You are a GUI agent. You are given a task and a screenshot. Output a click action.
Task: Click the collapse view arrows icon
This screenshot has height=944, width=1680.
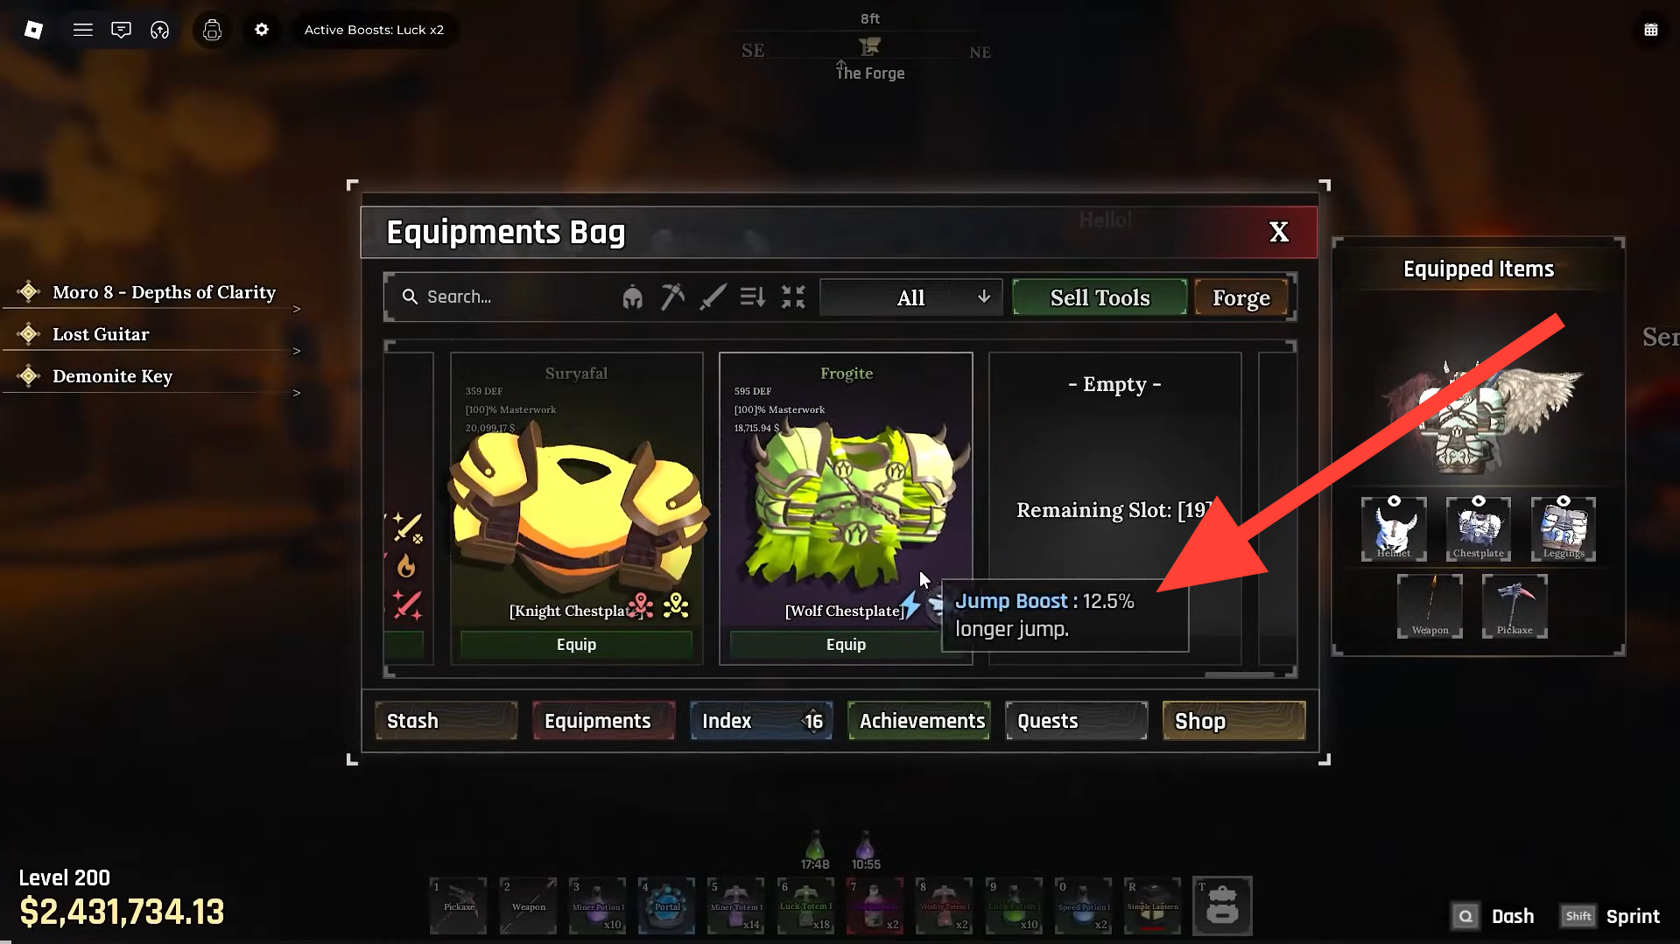click(793, 297)
